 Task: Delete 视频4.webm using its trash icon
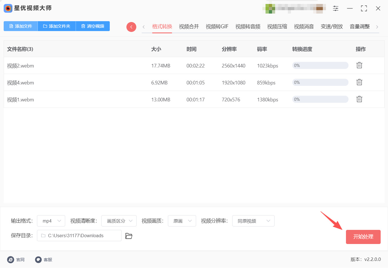pyautogui.click(x=359, y=82)
